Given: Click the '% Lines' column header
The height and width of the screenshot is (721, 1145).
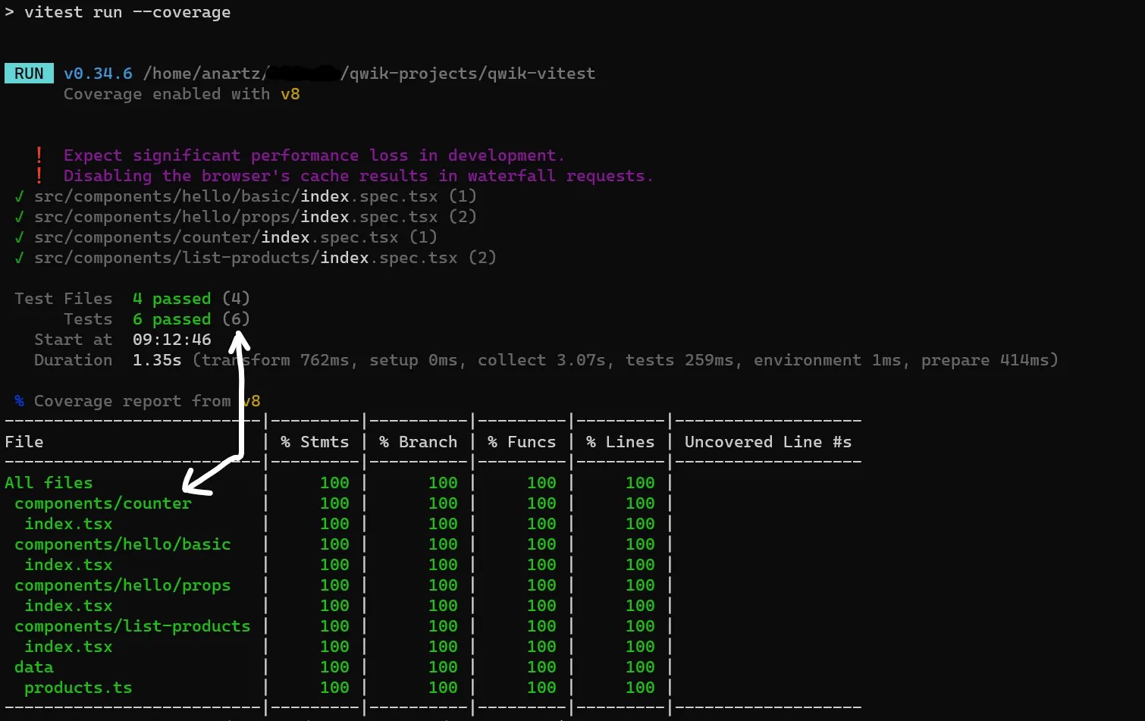Looking at the screenshot, I should click(620, 442).
